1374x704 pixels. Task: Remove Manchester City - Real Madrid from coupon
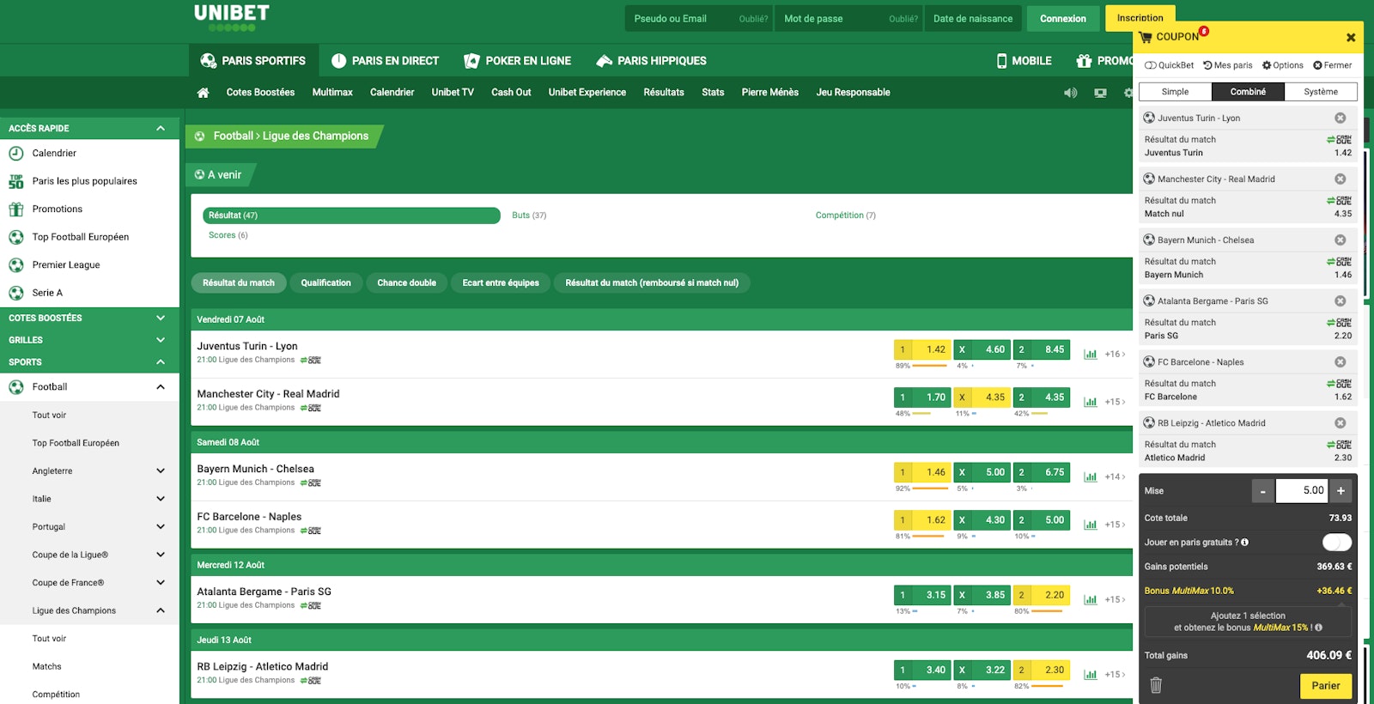tap(1340, 179)
